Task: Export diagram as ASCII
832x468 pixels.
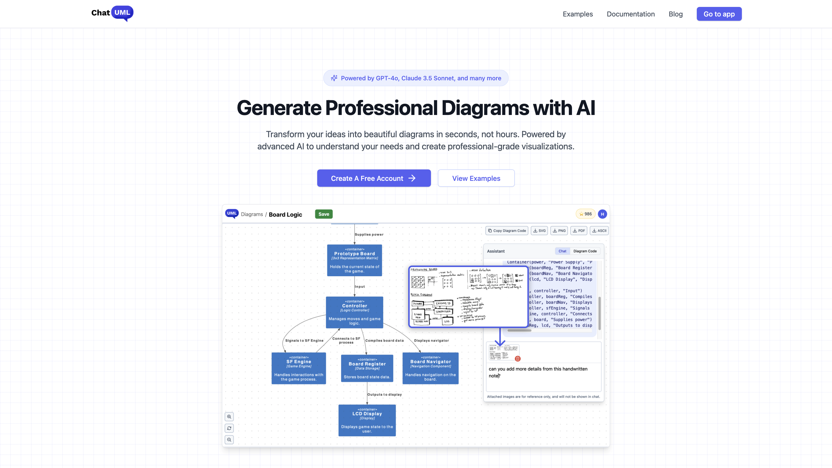Action: coord(599,231)
